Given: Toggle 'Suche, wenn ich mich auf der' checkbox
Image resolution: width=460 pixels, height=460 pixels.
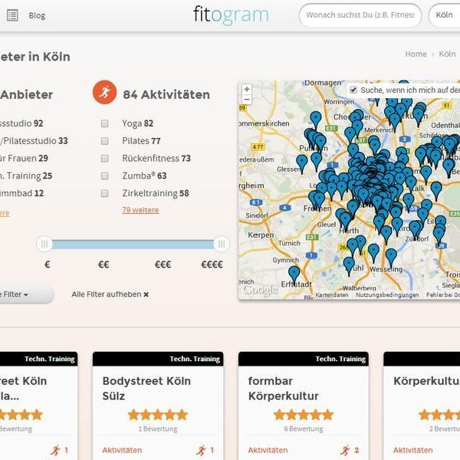Looking at the screenshot, I should (x=353, y=90).
